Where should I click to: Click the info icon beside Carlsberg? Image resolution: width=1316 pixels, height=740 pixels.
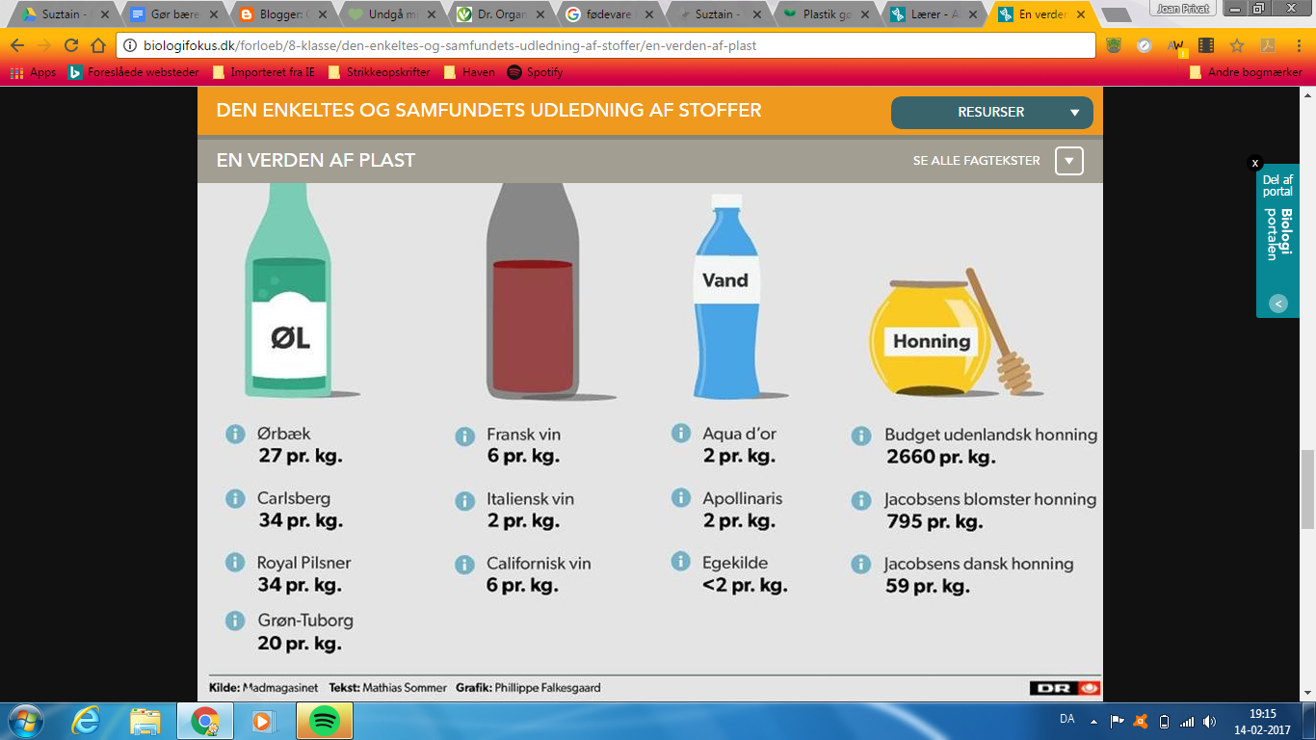pyautogui.click(x=235, y=498)
